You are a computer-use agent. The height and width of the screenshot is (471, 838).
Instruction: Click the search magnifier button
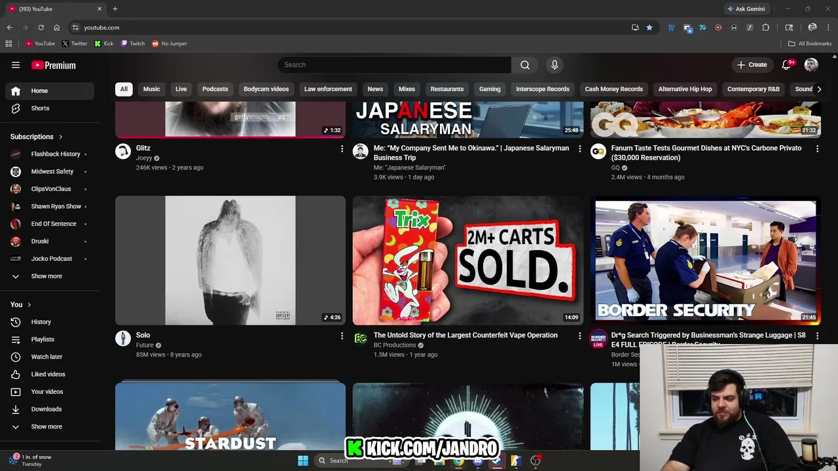[525, 65]
